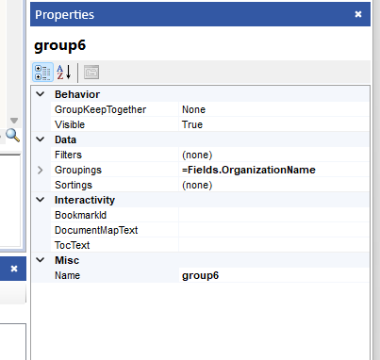Screen dimensions: 380x360
Task: Collapse the Misc category
Action: (41, 260)
